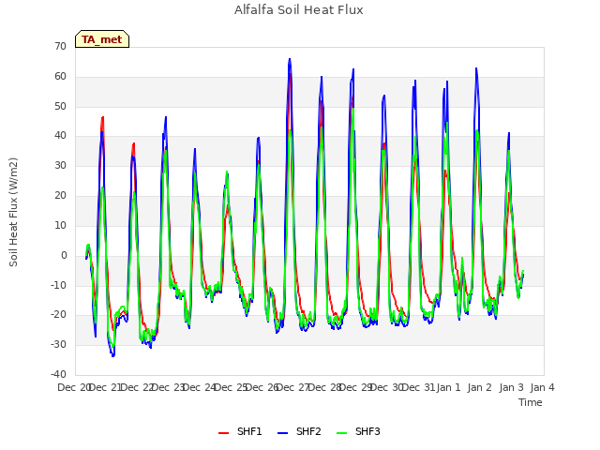600x450 pixels.
Task: Click the -40 y-axis tick label
Action: 58,374
